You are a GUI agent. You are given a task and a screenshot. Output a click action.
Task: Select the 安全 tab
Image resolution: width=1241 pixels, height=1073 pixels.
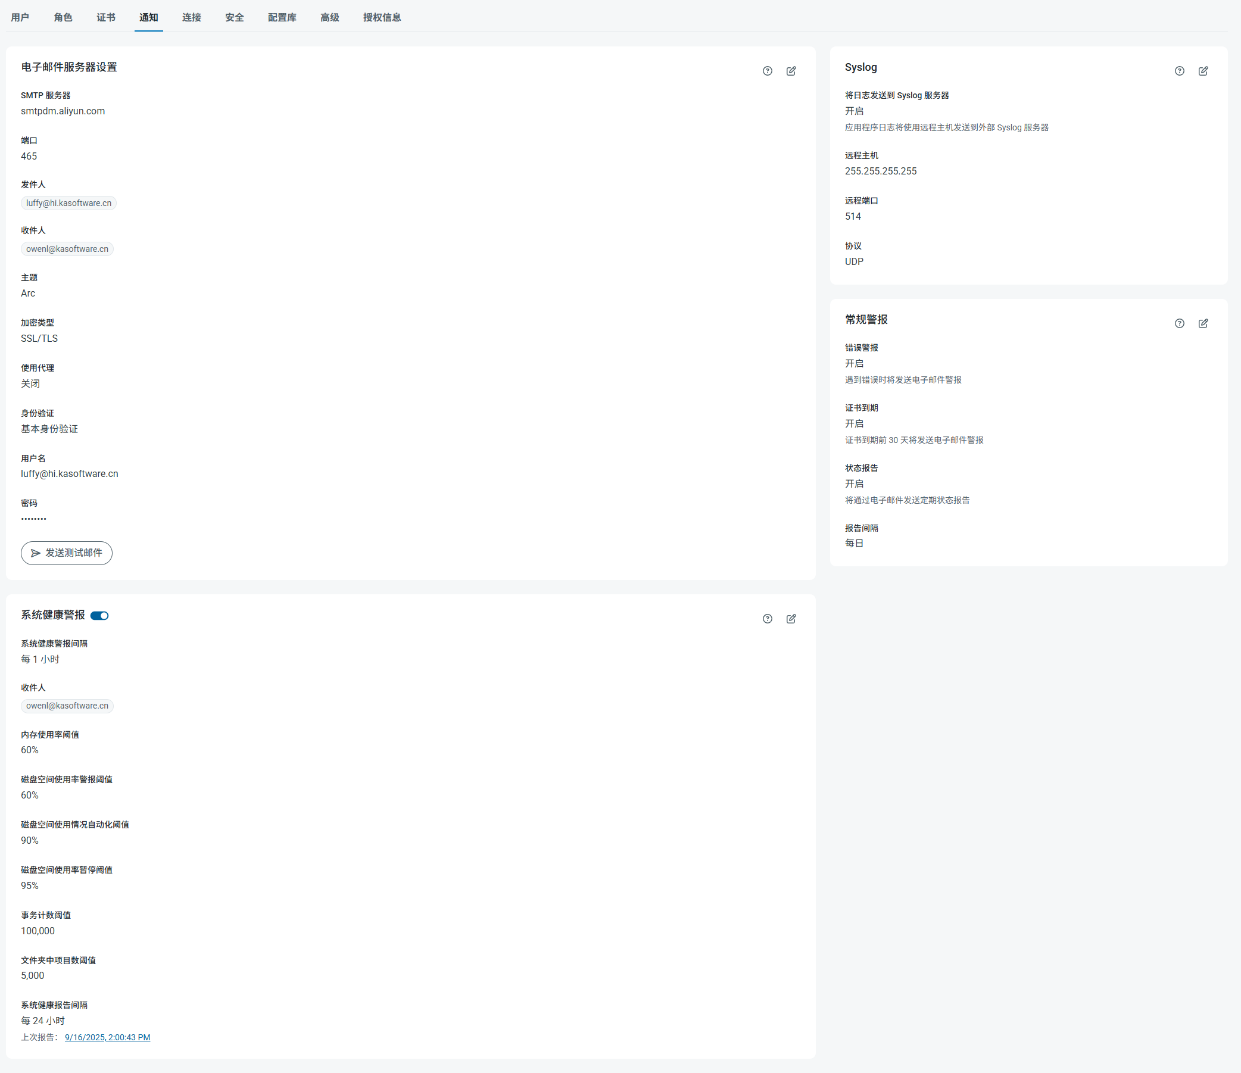234,17
